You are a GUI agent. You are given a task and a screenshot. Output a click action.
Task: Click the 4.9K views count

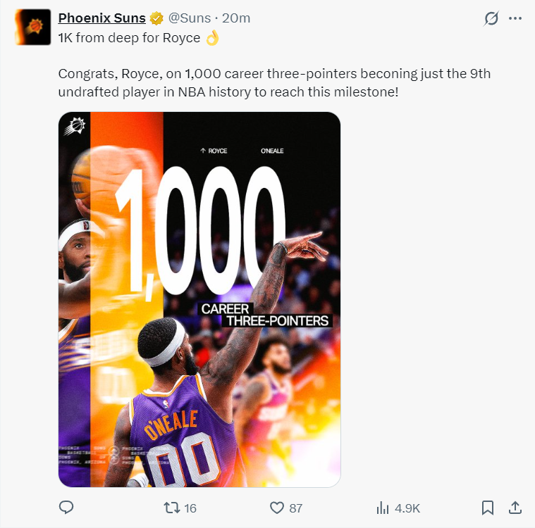pyautogui.click(x=407, y=508)
